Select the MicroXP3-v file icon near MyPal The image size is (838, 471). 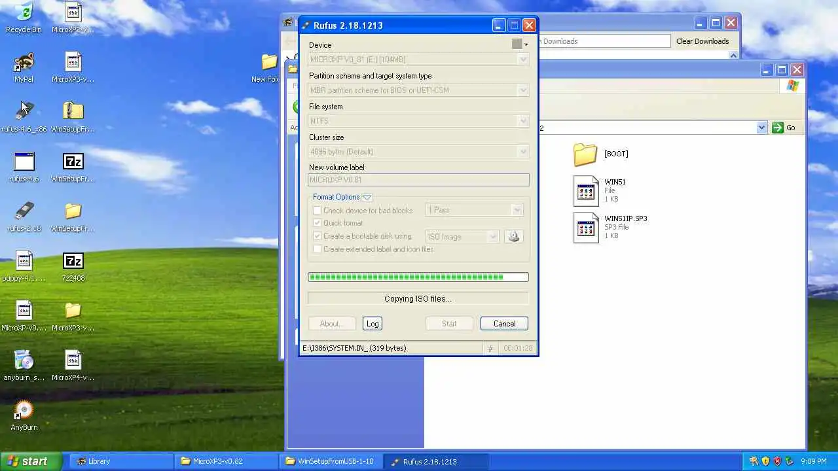(x=73, y=67)
